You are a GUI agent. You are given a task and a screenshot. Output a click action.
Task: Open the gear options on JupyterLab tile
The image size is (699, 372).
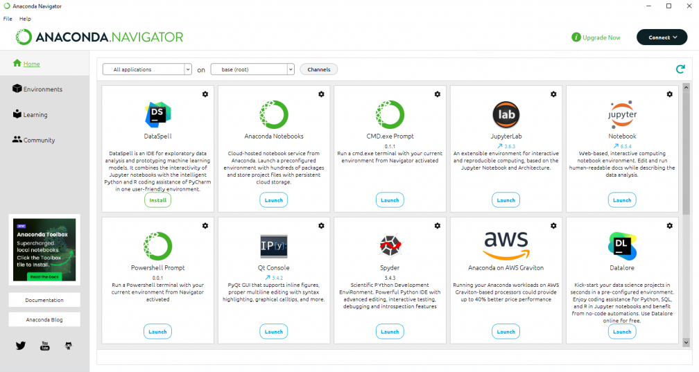point(553,94)
